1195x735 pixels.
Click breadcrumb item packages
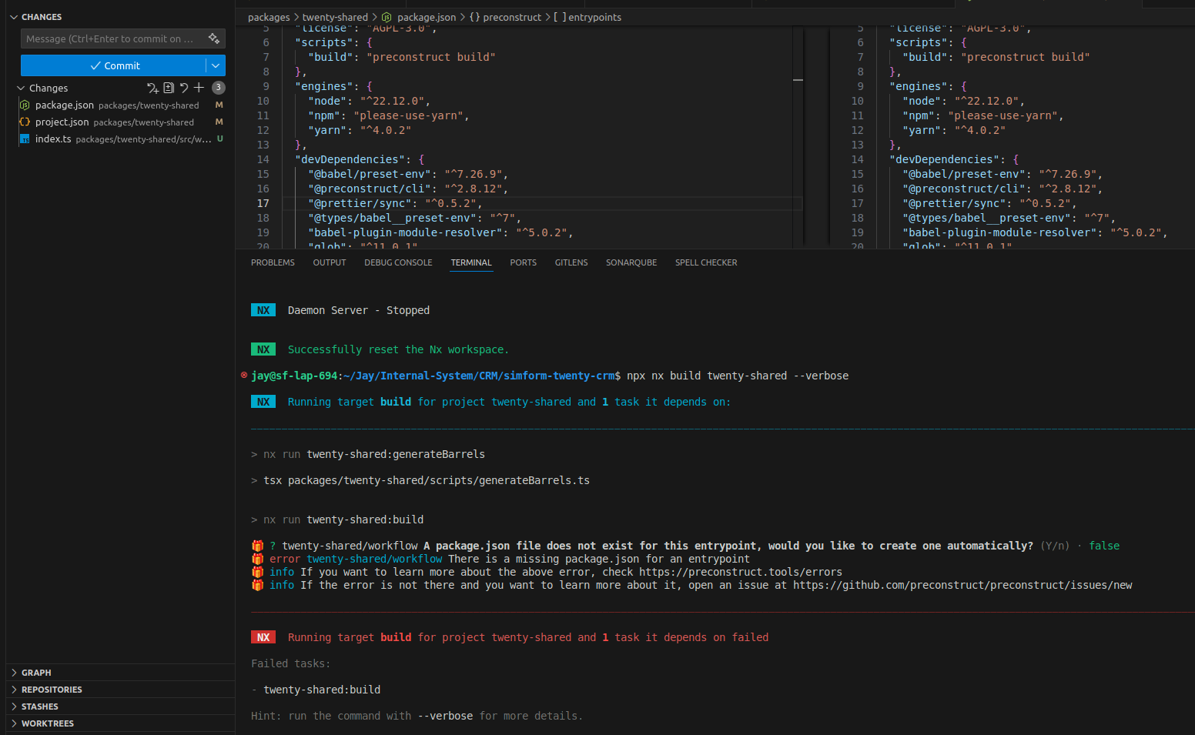pos(269,17)
